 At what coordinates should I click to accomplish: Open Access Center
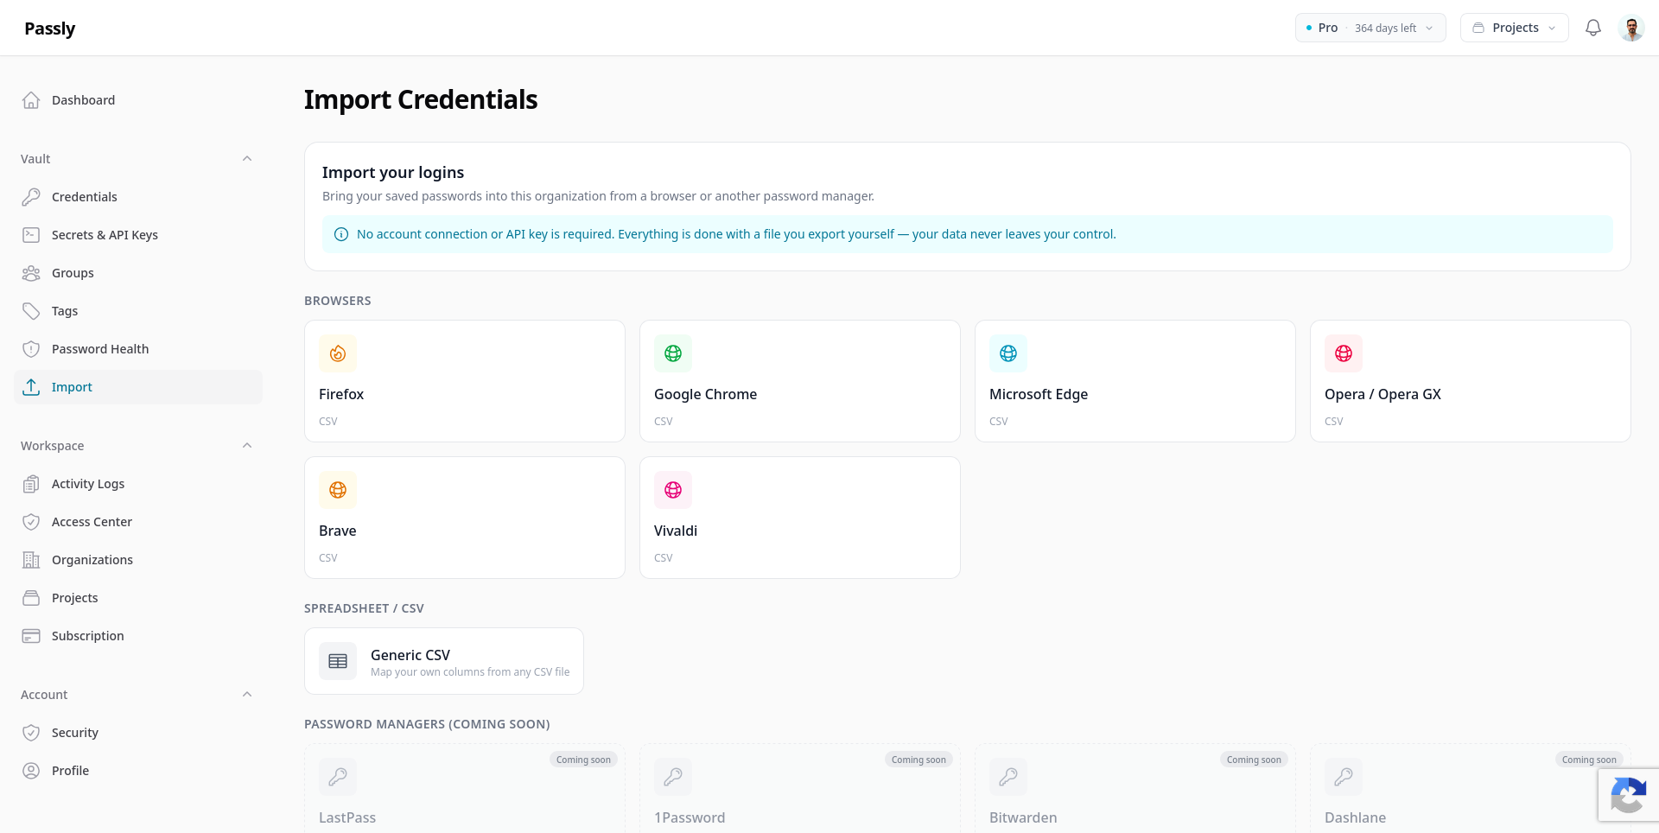138,522
